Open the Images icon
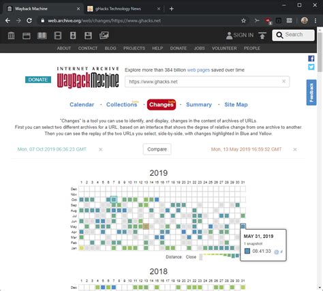This screenshot has width=323, height=291. [104, 35]
